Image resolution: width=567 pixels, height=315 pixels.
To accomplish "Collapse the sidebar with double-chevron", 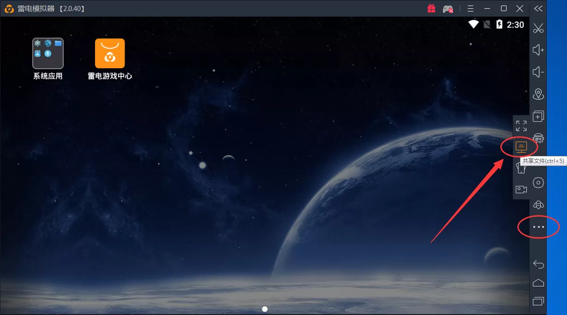I will 538,8.
